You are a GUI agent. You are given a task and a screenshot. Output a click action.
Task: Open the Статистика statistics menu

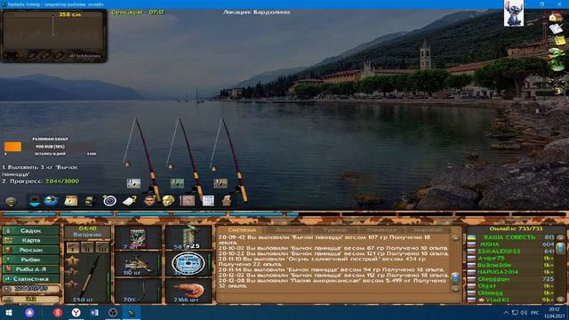point(31,279)
